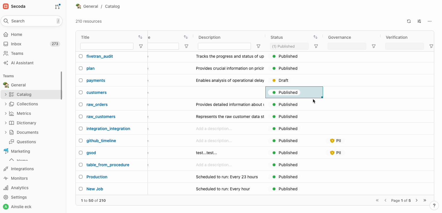Image resolution: width=442 pixels, height=213 pixels.
Task: Open the table display settings sliders icon
Action: pyautogui.click(x=419, y=21)
